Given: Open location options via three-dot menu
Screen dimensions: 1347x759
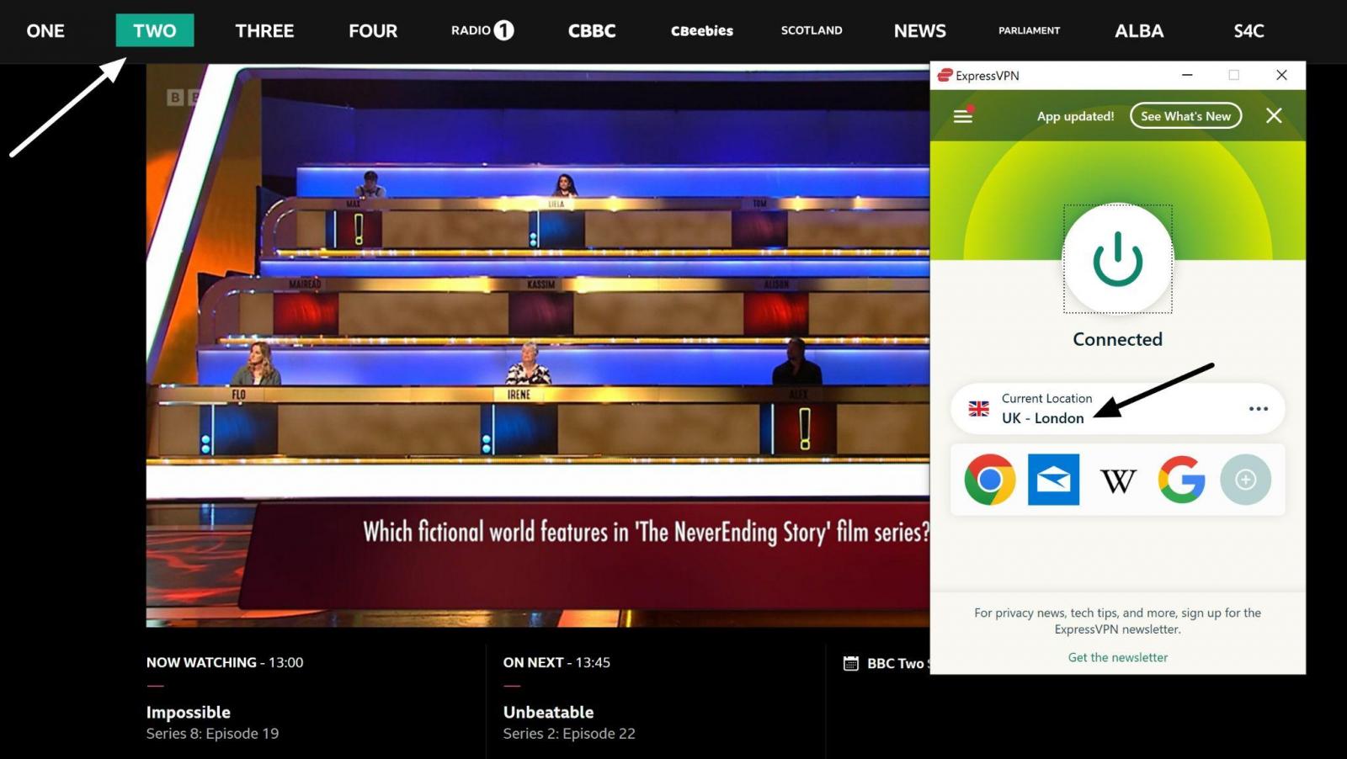Looking at the screenshot, I should tap(1258, 408).
